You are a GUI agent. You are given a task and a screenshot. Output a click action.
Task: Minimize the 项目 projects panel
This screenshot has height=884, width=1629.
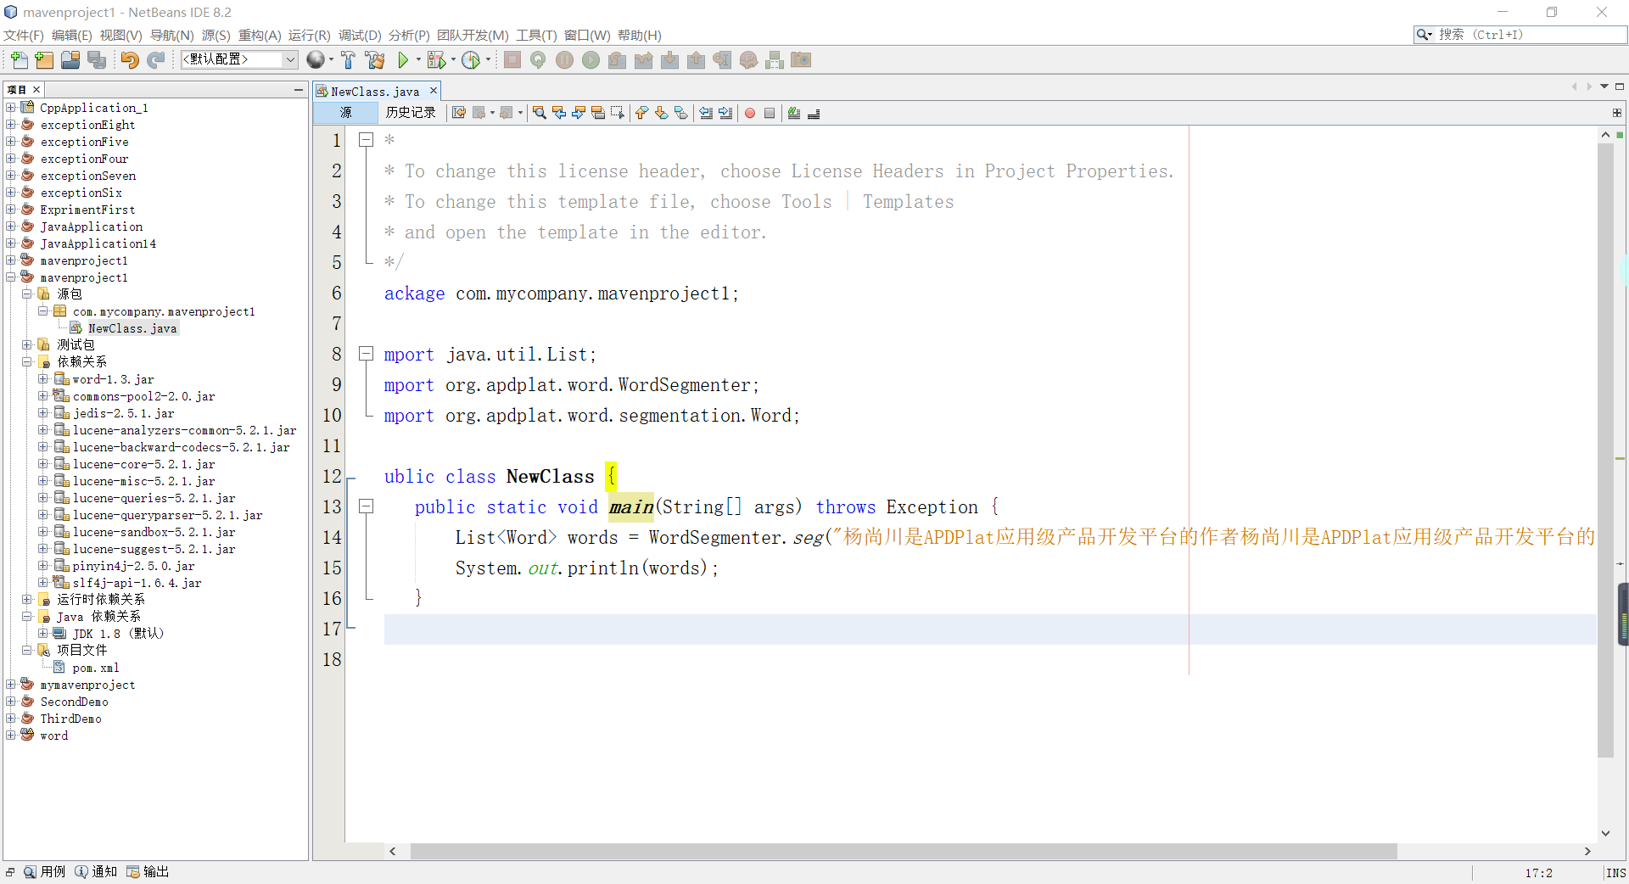[x=299, y=89]
